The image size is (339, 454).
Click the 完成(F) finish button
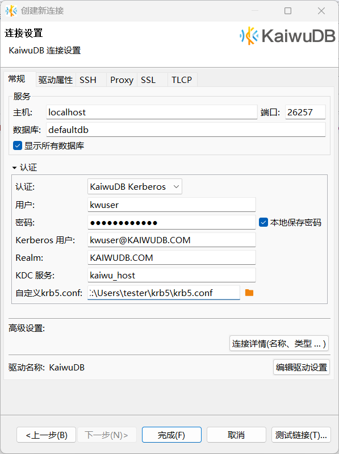pyautogui.click(x=171, y=435)
